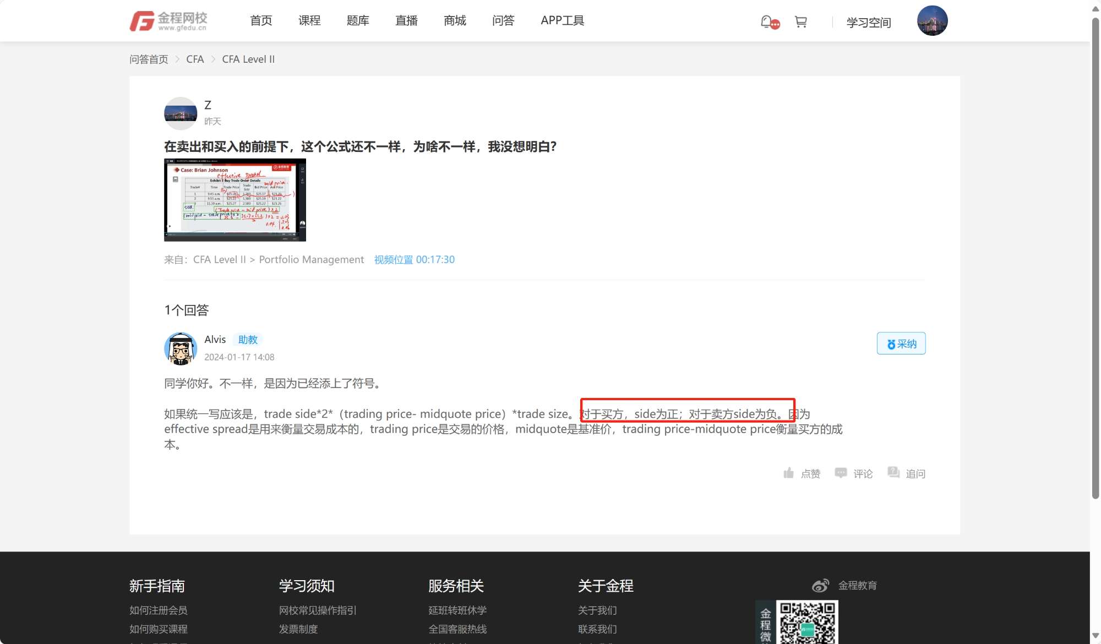The image size is (1101, 644).
Task: Open the shopping cart icon
Action: (x=800, y=22)
